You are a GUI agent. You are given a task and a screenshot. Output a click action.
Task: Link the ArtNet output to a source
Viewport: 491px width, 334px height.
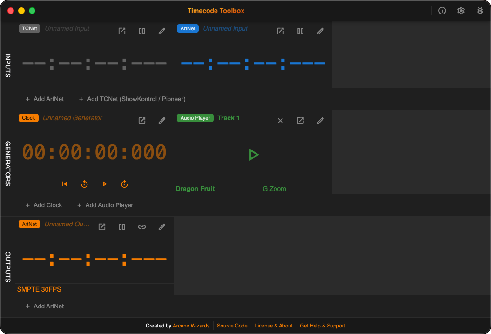click(x=142, y=227)
